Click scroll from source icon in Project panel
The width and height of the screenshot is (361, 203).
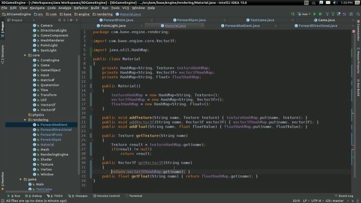pyautogui.click(x=59, y=20)
